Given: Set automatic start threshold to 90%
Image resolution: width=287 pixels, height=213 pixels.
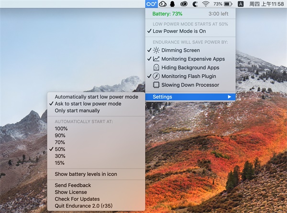Looking at the screenshot, I should [x=96, y=135].
